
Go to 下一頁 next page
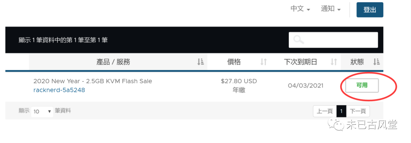click(x=358, y=112)
